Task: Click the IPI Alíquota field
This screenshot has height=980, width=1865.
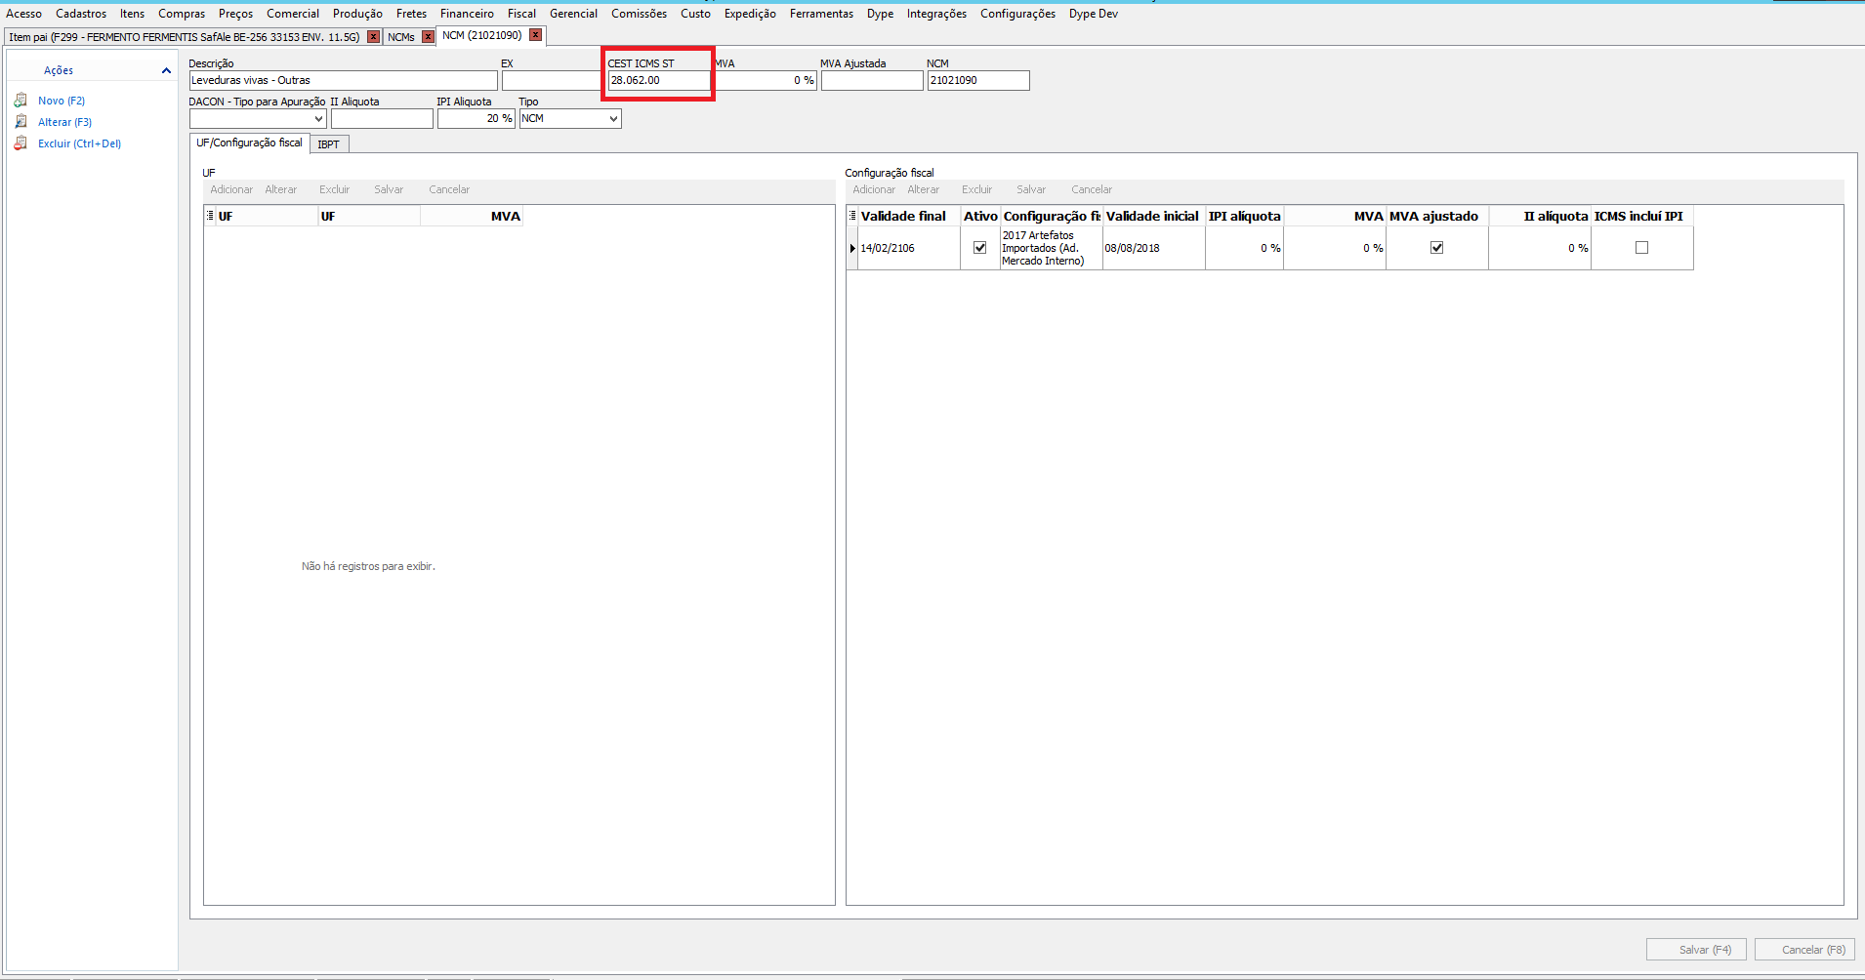Action: click(x=477, y=118)
